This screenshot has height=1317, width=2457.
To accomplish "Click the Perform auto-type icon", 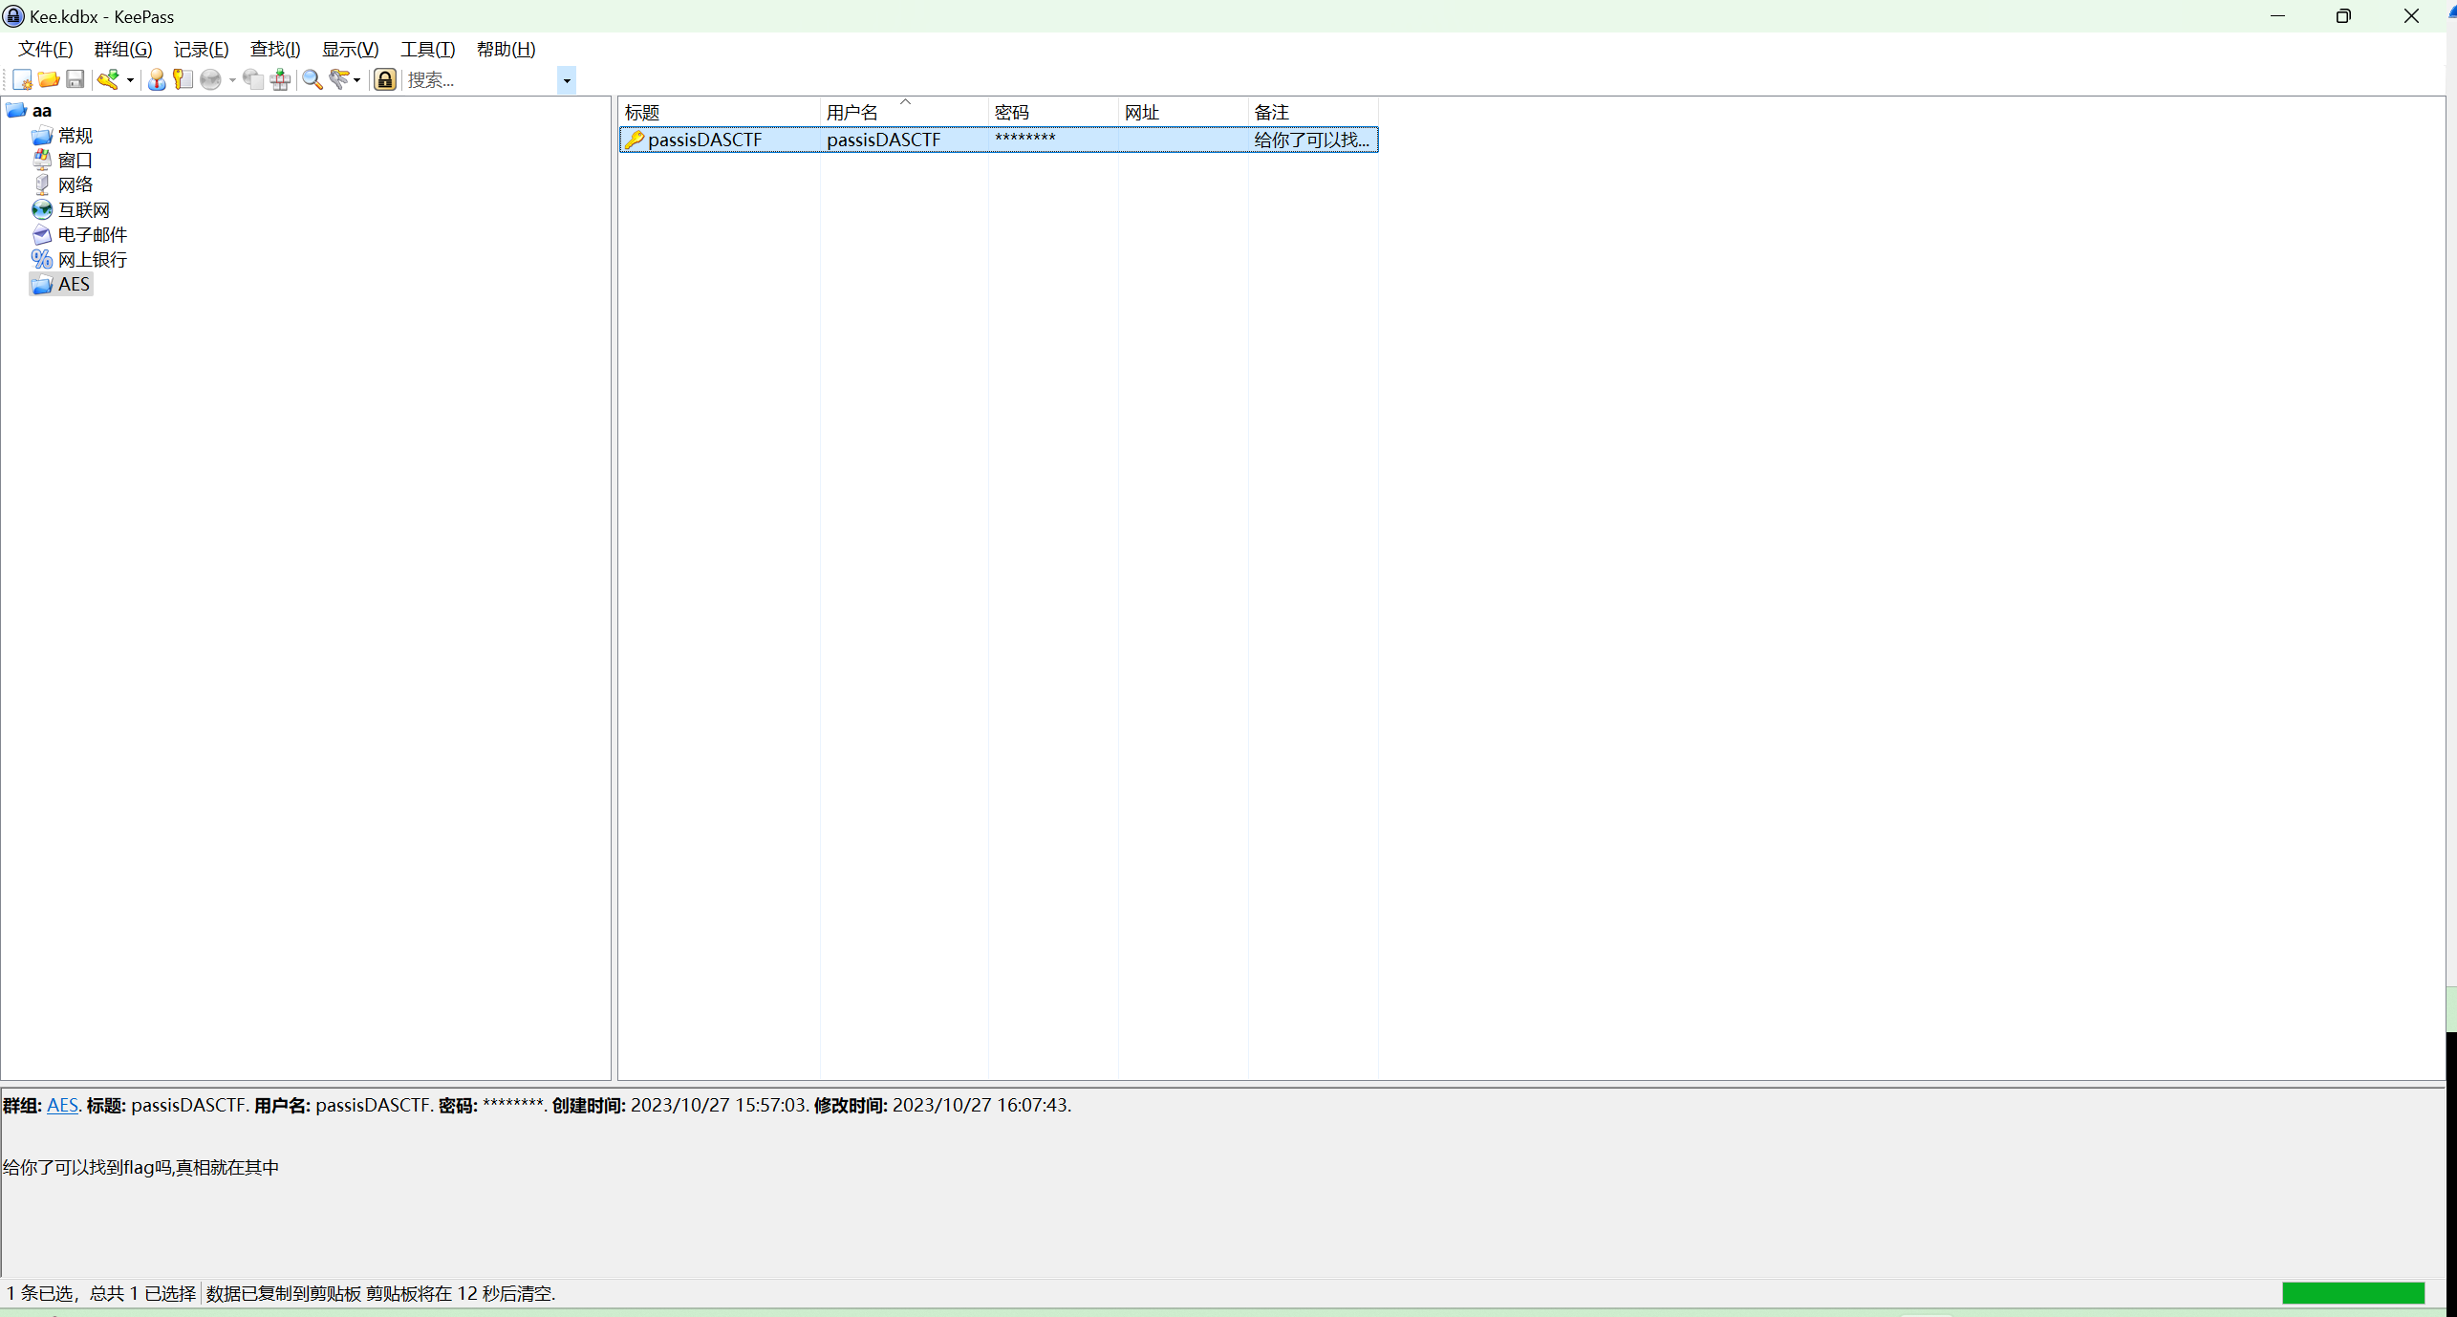I will tap(280, 80).
